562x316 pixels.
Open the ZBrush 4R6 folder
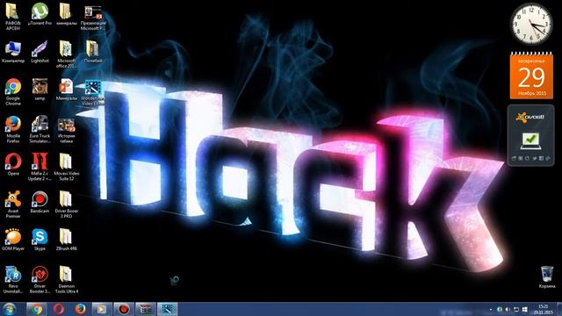[66, 240]
